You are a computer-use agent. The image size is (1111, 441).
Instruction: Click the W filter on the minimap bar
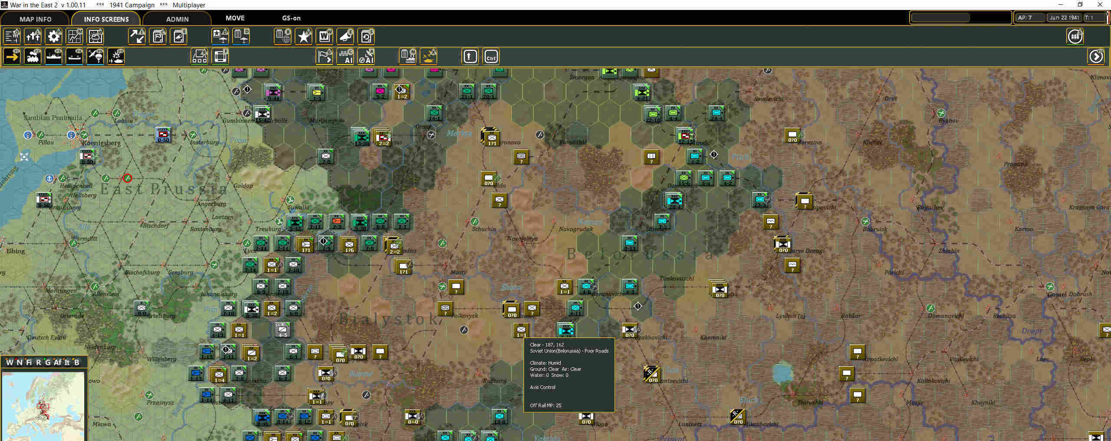pos(10,363)
